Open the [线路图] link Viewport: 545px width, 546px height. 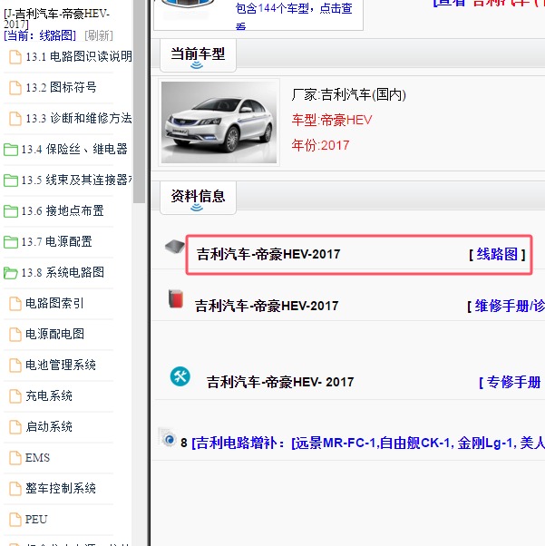pyautogui.click(x=497, y=254)
